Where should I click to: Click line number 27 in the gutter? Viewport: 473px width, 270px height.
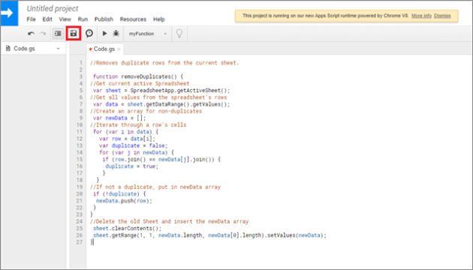click(79, 242)
